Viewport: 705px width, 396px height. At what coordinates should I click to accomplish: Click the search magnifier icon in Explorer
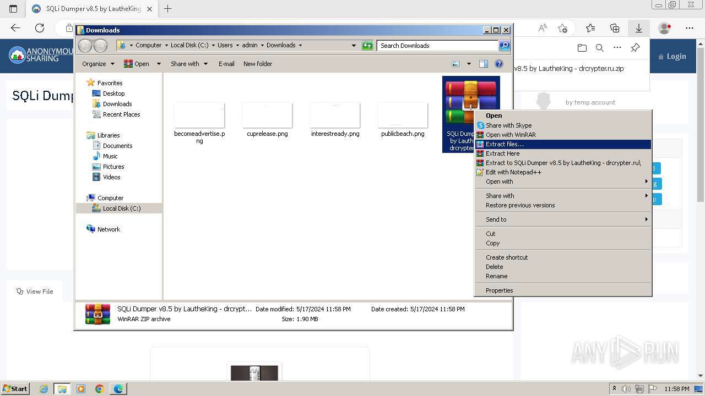[x=505, y=46]
